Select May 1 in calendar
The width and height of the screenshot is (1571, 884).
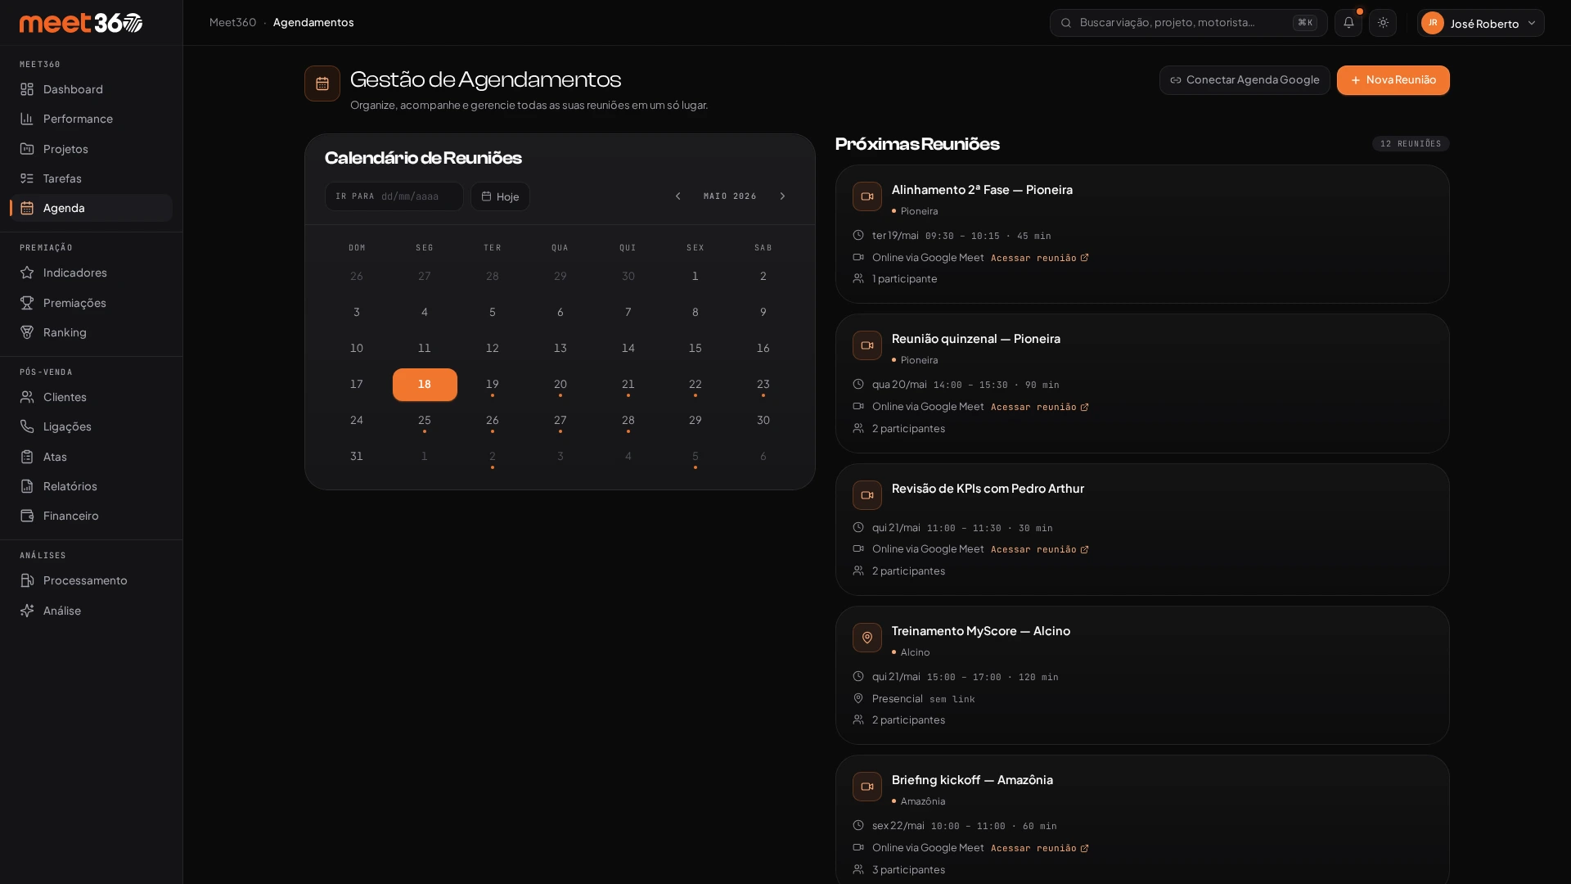pyautogui.click(x=695, y=277)
